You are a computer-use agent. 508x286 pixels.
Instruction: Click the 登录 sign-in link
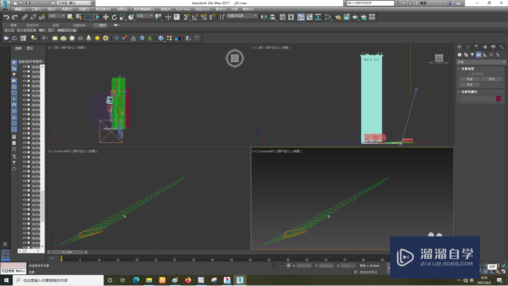423,3
